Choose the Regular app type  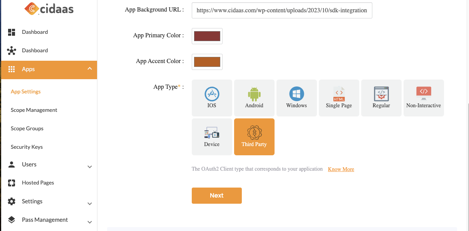pos(381,98)
